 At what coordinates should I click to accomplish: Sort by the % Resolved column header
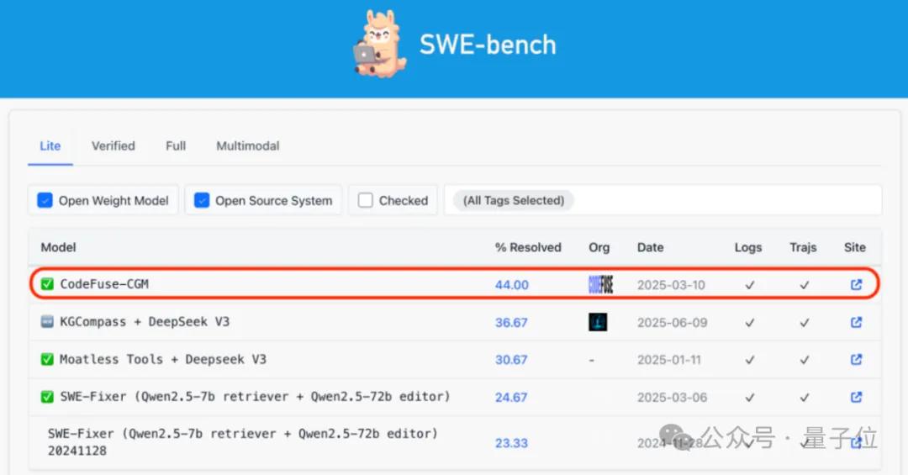pos(528,247)
